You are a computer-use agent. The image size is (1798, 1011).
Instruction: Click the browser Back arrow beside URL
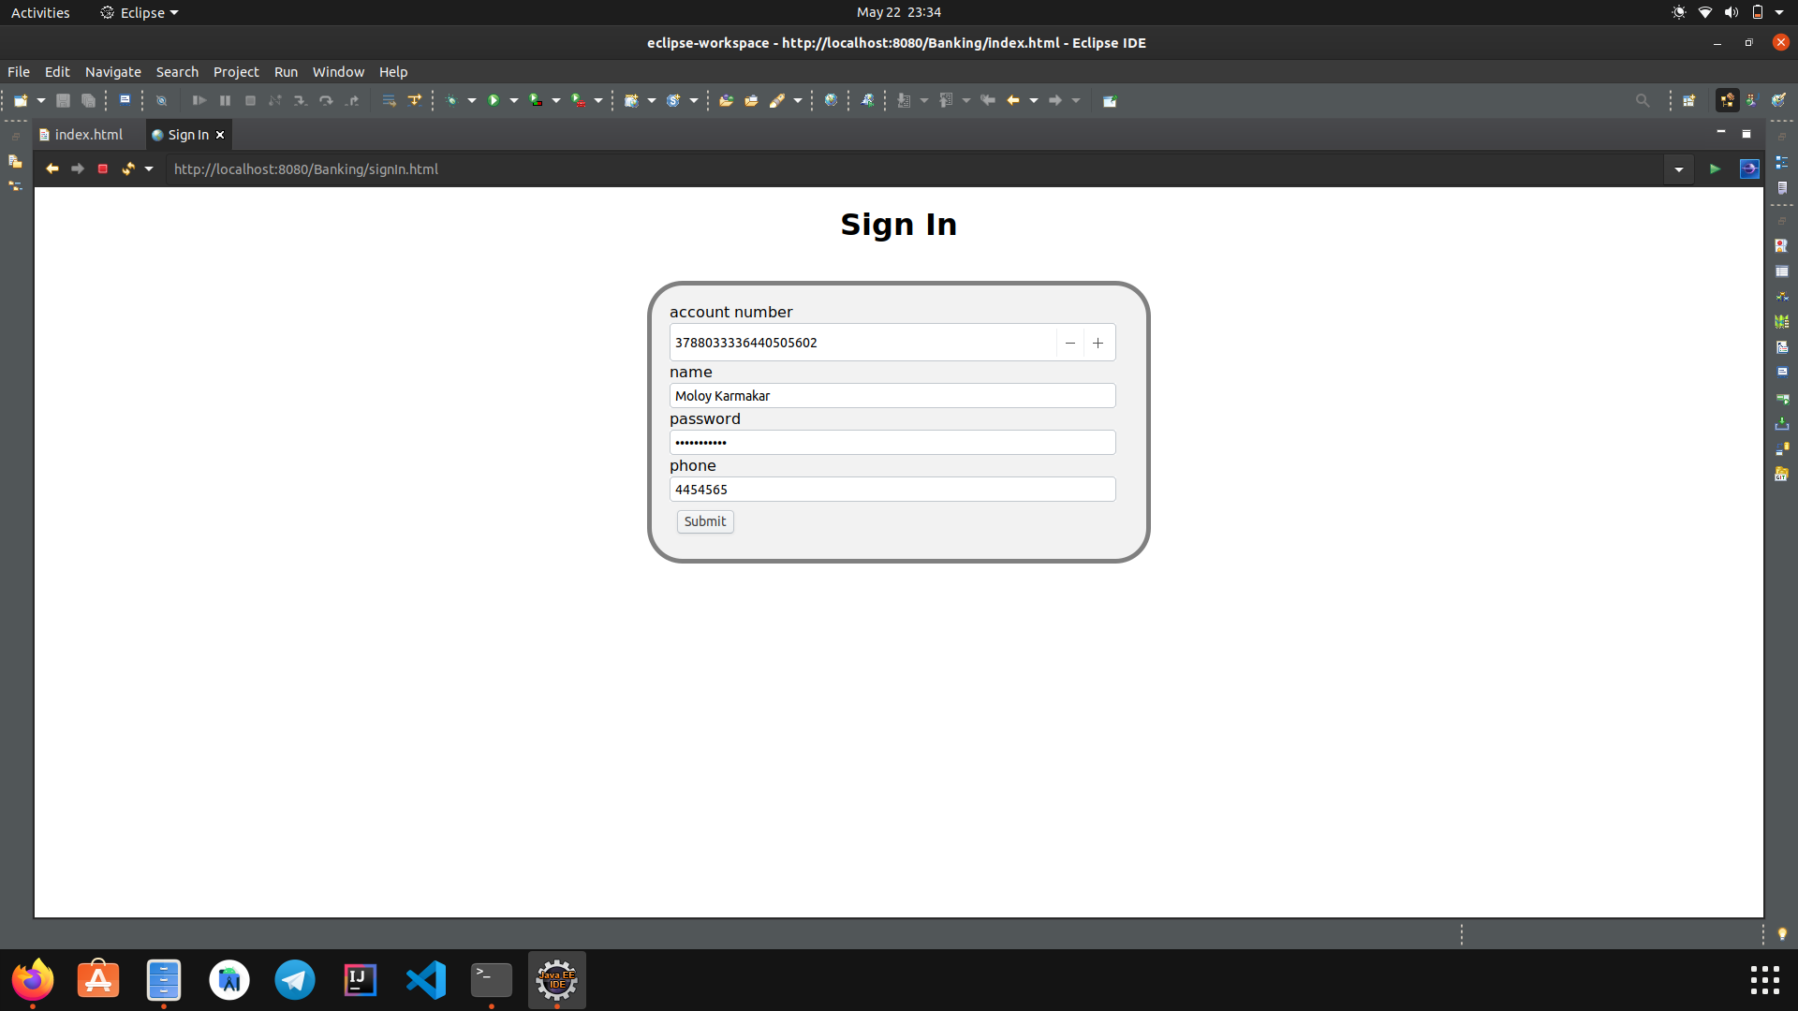[x=52, y=168]
